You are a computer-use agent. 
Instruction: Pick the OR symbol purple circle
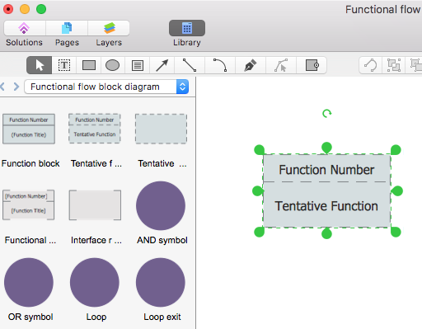[29, 282]
